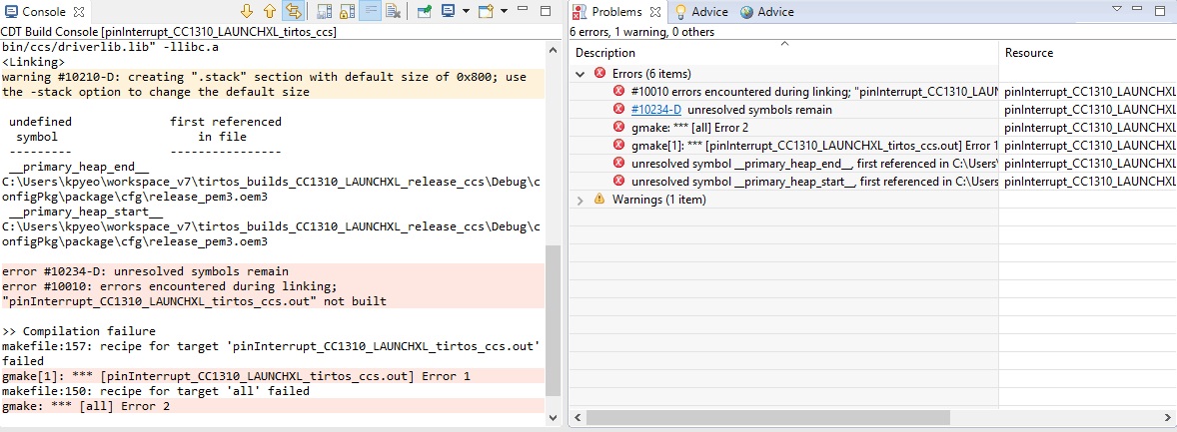The width and height of the screenshot is (1177, 432).
Task: Toggle the highlighted double-arrow console button
Action: pyautogui.click(x=294, y=11)
